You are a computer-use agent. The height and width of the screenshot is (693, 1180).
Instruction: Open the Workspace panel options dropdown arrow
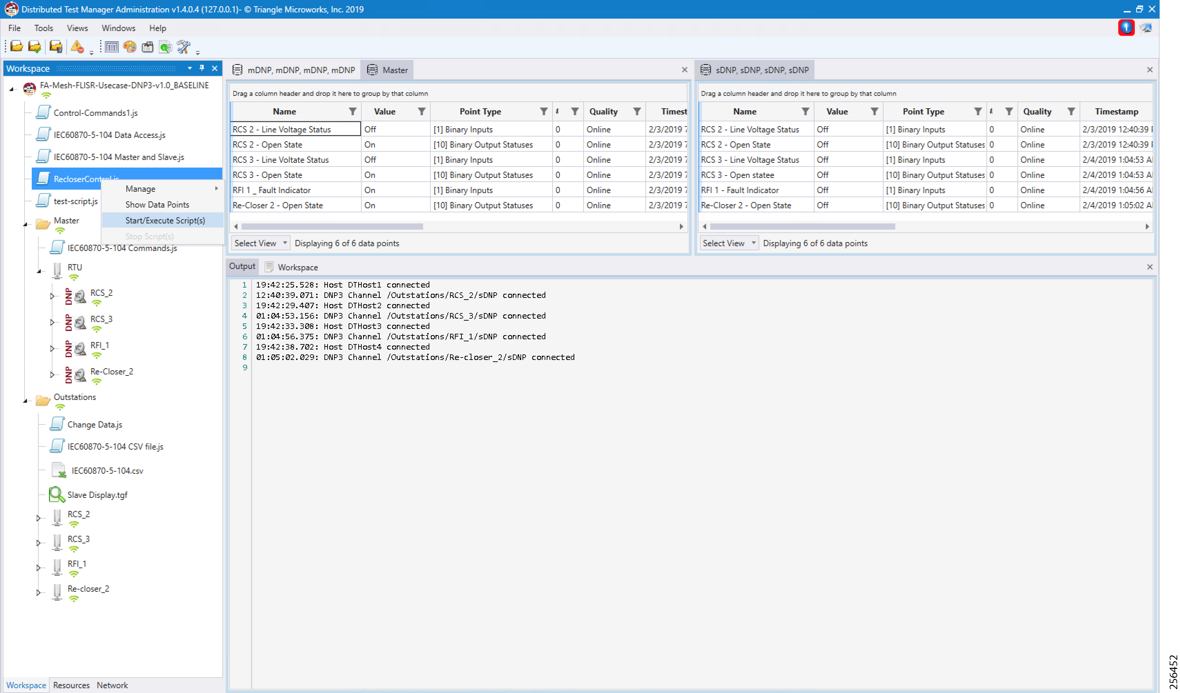click(x=189, y=68)
